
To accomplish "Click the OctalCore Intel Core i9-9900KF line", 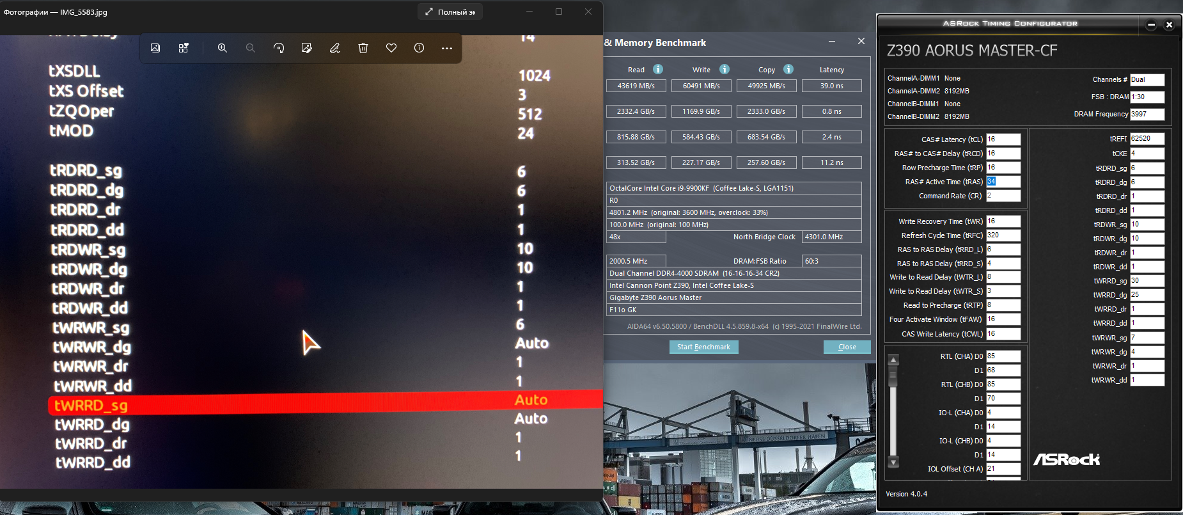I will coord(734,188).
